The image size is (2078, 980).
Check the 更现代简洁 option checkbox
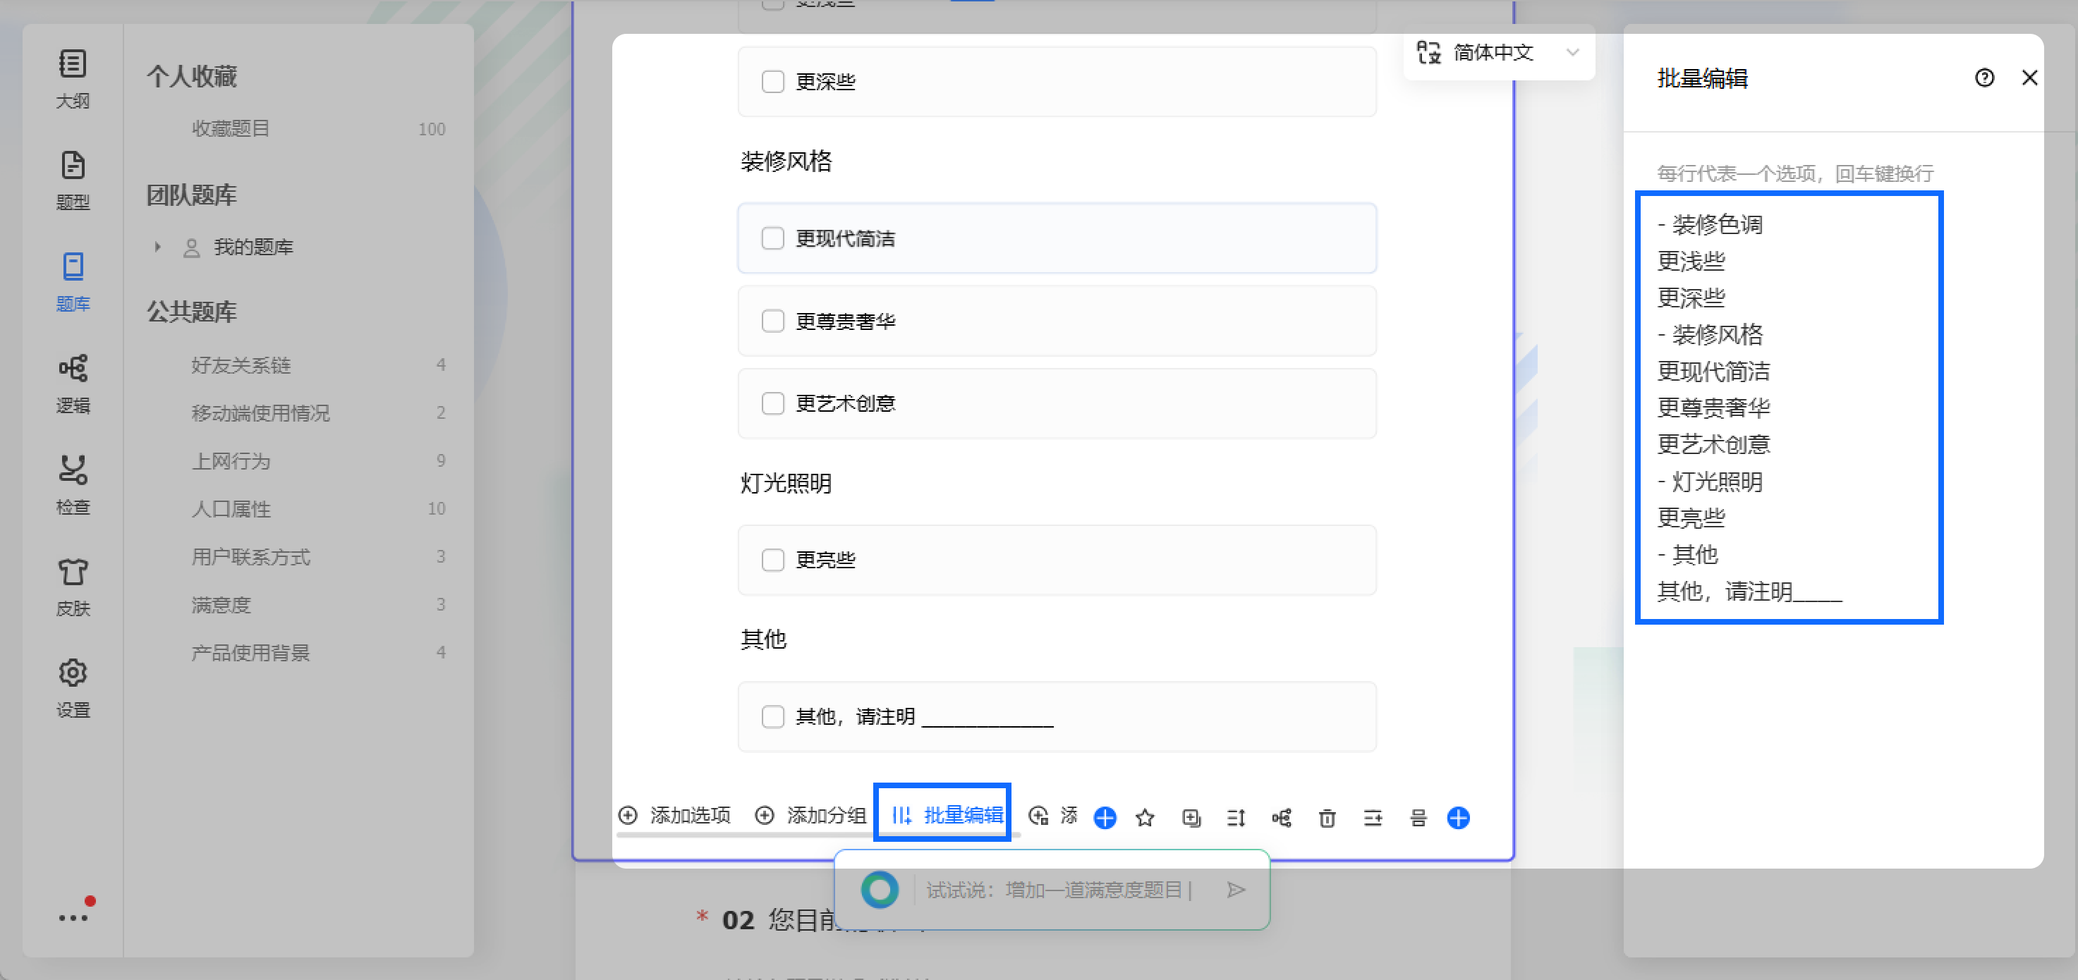[x=773, y=238]
